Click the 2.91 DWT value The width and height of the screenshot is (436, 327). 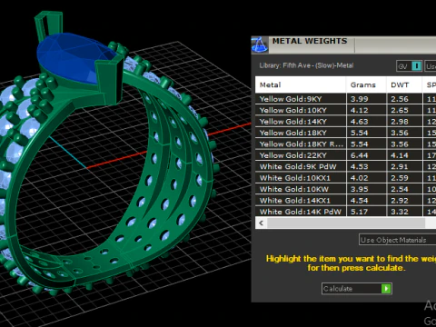coord(400,166)
